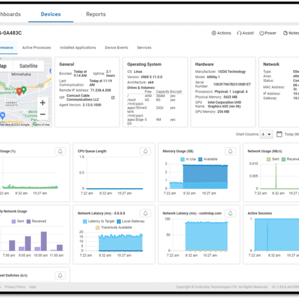Viewport: 299px width, 299px height.
Task: Open the Services tab
Action: (x=144, y=48)
